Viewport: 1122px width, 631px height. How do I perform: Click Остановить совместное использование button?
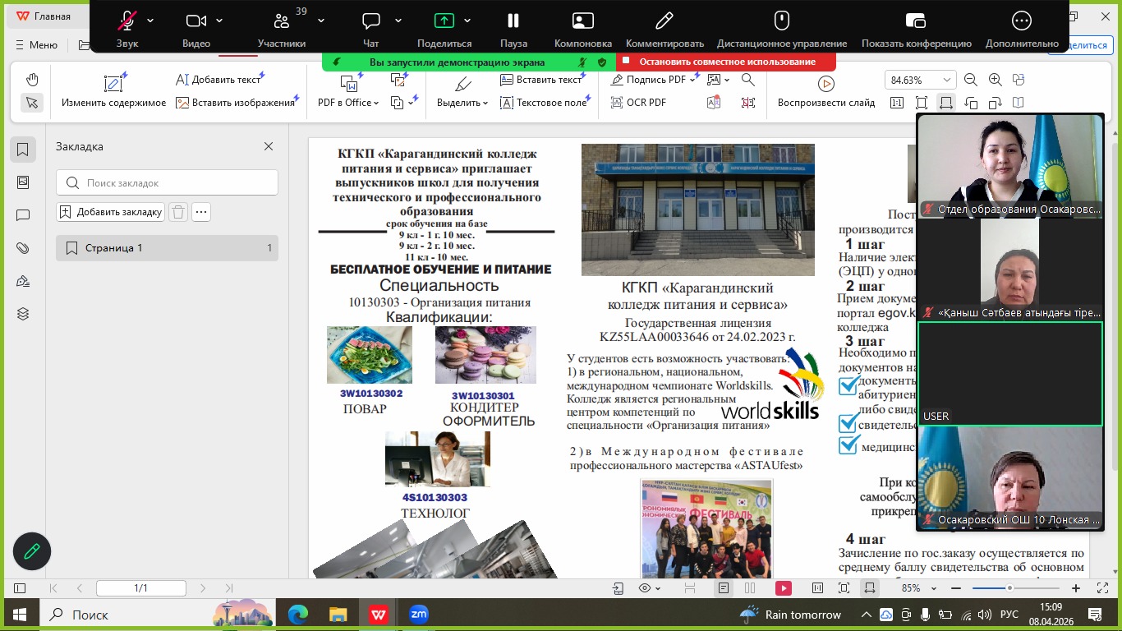coord(726,62)
